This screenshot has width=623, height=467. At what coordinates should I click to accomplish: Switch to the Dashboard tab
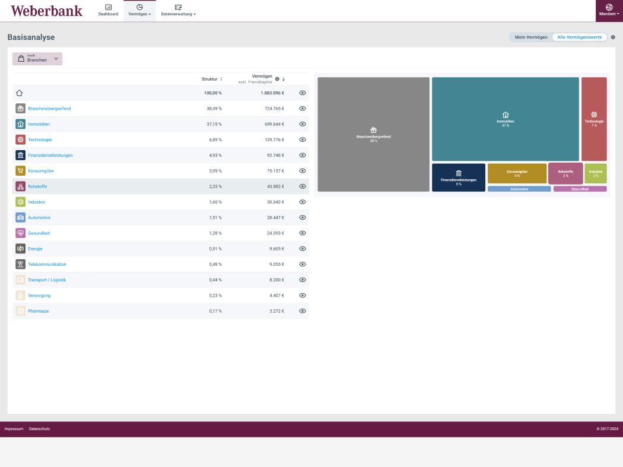108,11
